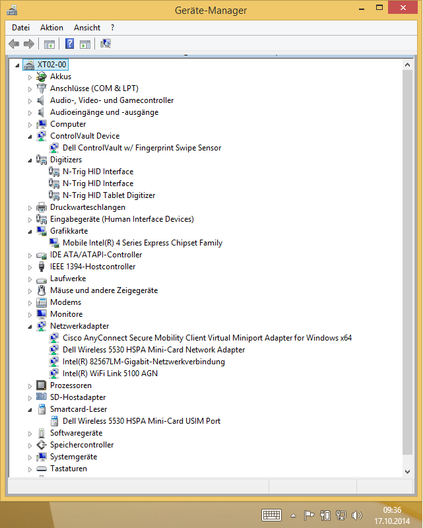The width and height of the screenshot is (423, 528).
Task: Select N-Trig HID Tablet Digitizer
Action: [x=109, y=195]
